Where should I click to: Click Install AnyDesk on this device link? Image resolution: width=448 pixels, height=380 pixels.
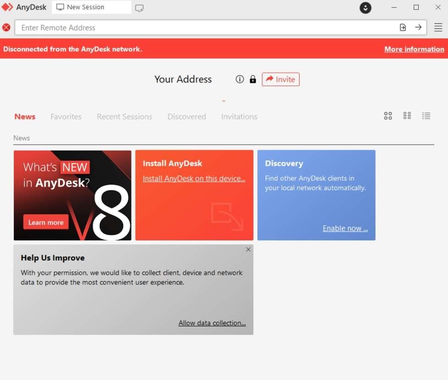pos(194,179)
